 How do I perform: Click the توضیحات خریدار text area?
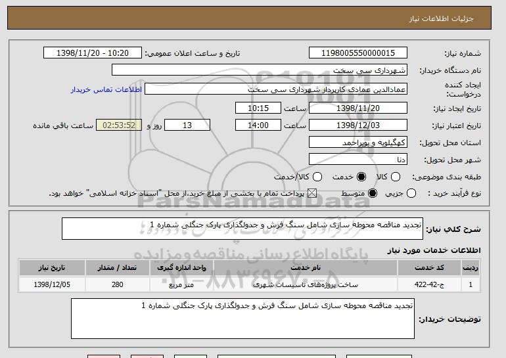pos(242,319)
